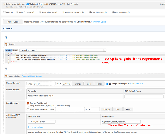
Task: Click the Add a new variable link
Action: pyautogui.click(x=36, y=127)
